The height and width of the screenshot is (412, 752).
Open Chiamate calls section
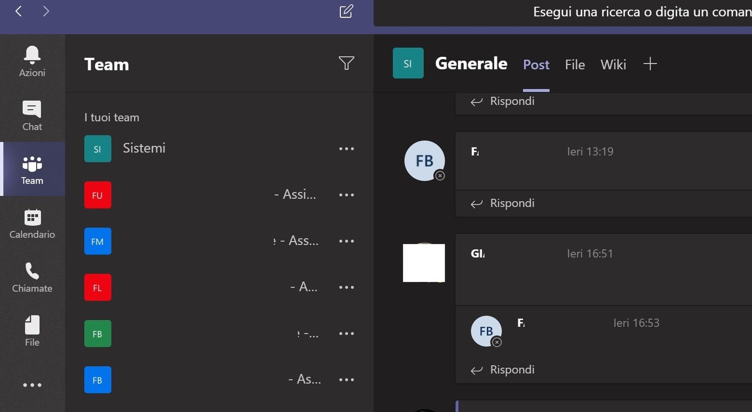pyautogui.click(x=32, y=278)
